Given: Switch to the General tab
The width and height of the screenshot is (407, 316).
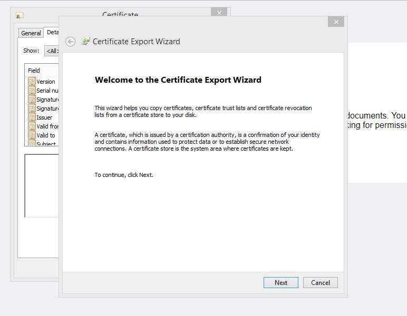Looking at the screenshot, I should coord(31,33).
